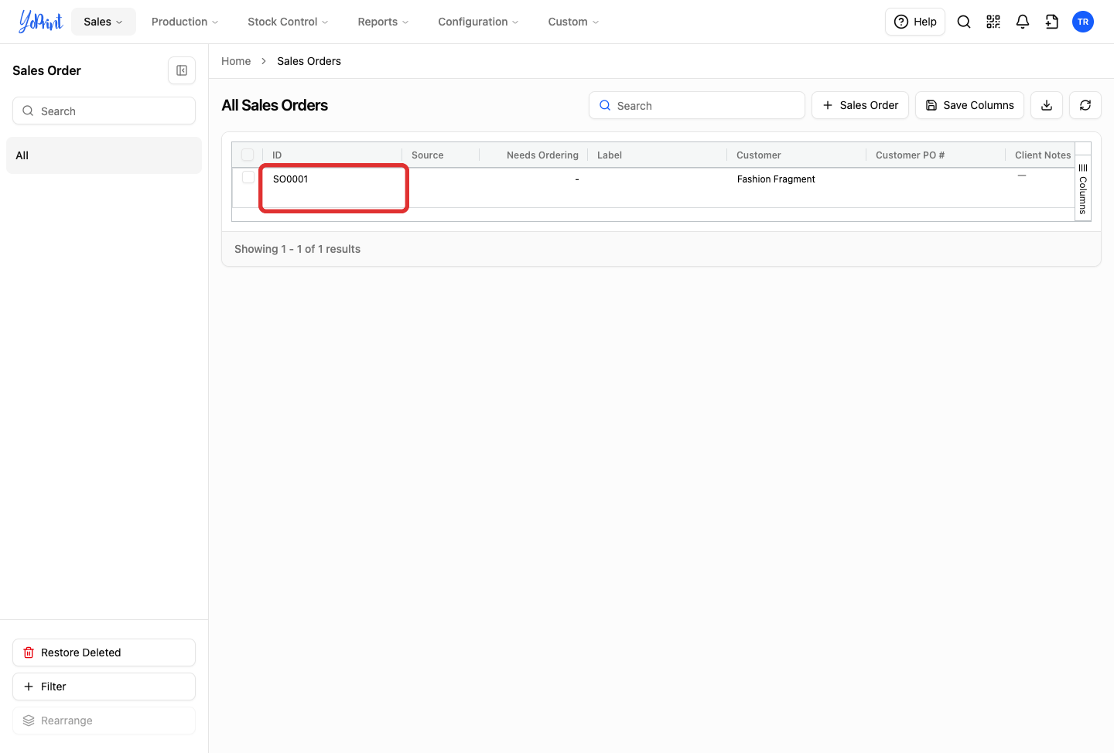Screen dimensions: 1114x753
Task: Open the TR user avatar menu
Action: (1083, 22)
